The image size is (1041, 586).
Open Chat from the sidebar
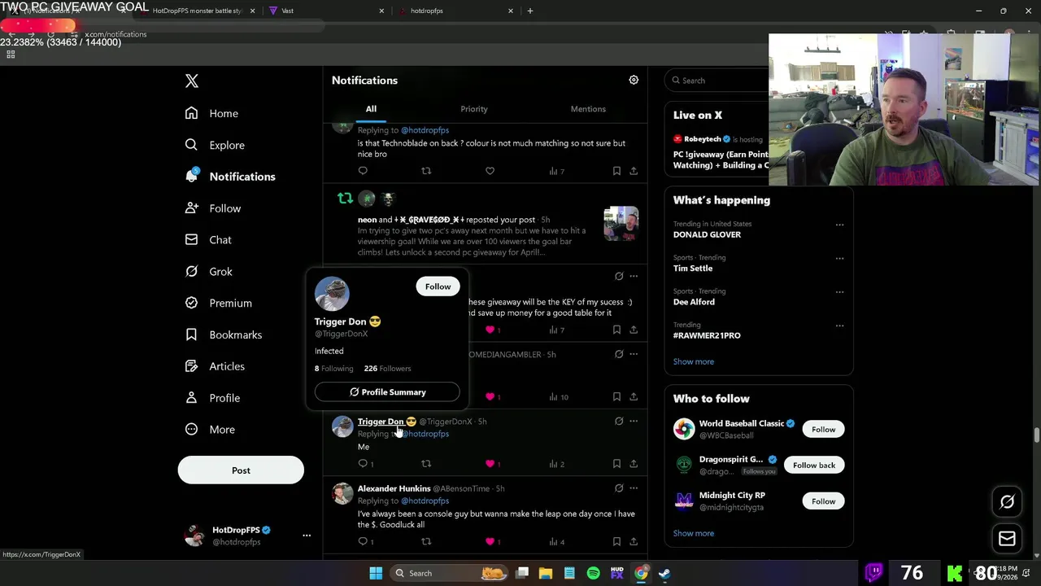click(x=208, y=240)
